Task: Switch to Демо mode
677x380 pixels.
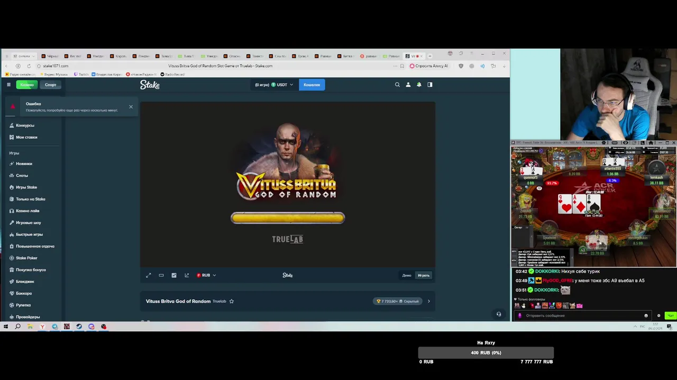Action: pyautogui.click(x=407, y=275)
